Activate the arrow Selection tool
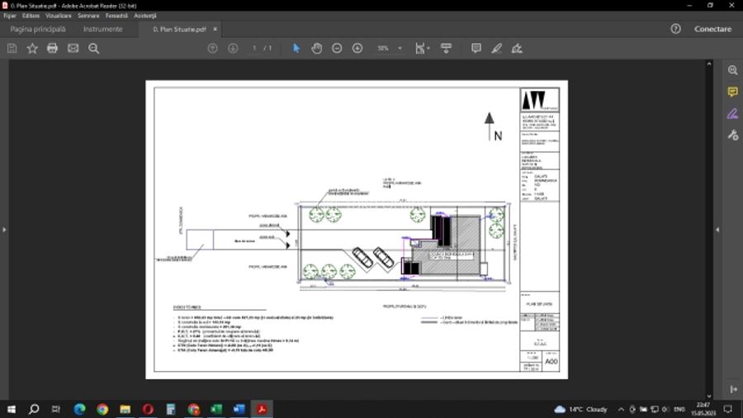Viewport: 743px width, 418px height. pyautogui.click(x=296, y=49)
